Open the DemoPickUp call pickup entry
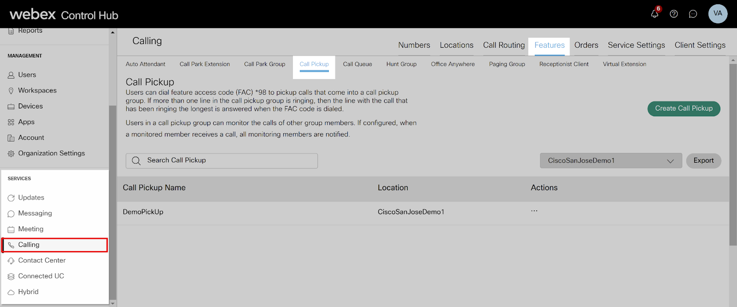Screen dimensions: 737x307 click(x=143, y=212)
